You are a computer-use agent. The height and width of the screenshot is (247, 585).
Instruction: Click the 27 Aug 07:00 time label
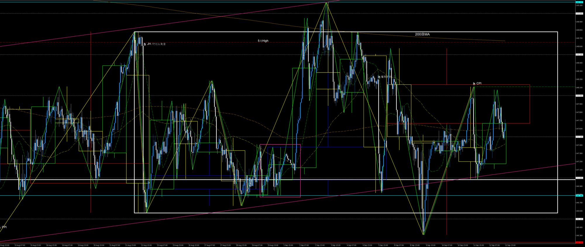click(210, 245)
